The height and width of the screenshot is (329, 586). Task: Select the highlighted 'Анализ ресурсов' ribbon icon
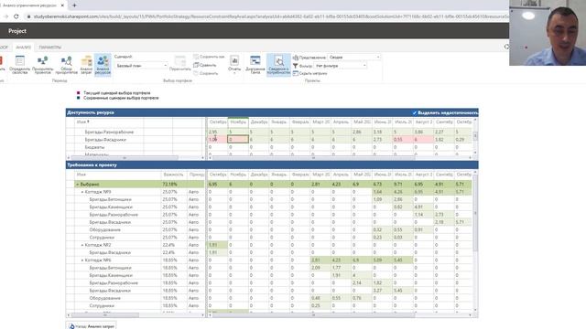pyautogui.click(x=103, y=65)
